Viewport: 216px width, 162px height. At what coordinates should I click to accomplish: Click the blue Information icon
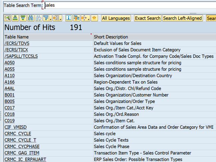click(x=69, y=18)
